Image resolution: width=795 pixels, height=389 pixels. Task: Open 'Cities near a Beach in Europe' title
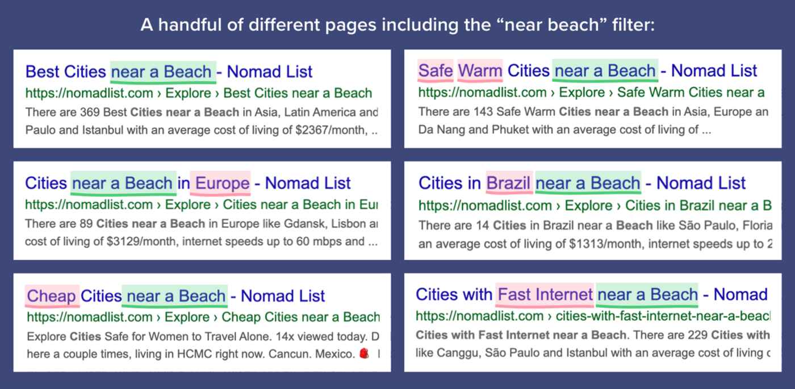pos(188,183)
